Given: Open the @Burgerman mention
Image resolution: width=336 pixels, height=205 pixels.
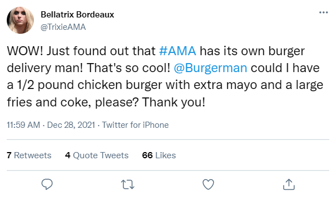Looking at the screenshot, I should pos(210,68).
